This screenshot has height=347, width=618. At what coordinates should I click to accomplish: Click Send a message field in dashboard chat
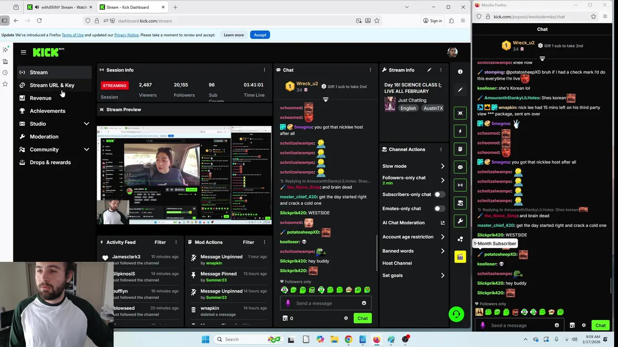click(326, 303)
